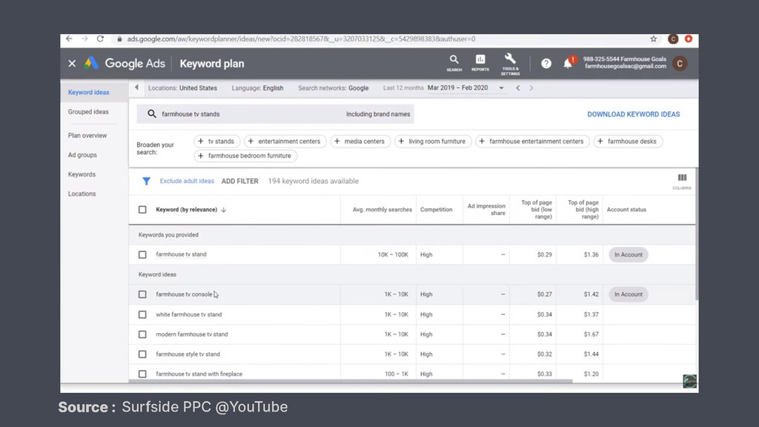This screenshot has height=427, width=759.
Task: Click 'white farmhouse tv stand' keyword text
Action: pos(189,314)
